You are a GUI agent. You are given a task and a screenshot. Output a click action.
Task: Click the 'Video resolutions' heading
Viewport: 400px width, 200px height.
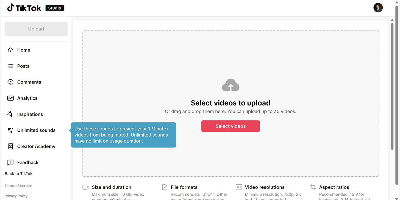tap(265, 187)
